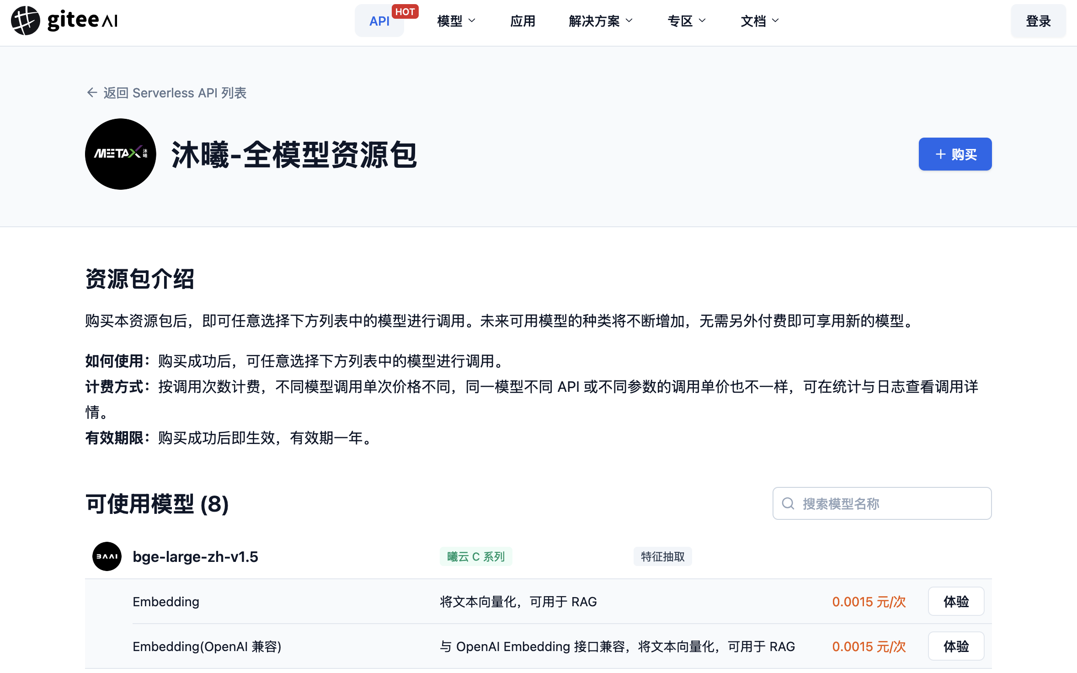The width and height of the screenshot is (1077, 673).
Task: Go back to Serverless API list
Action: (x=167, y=93)
